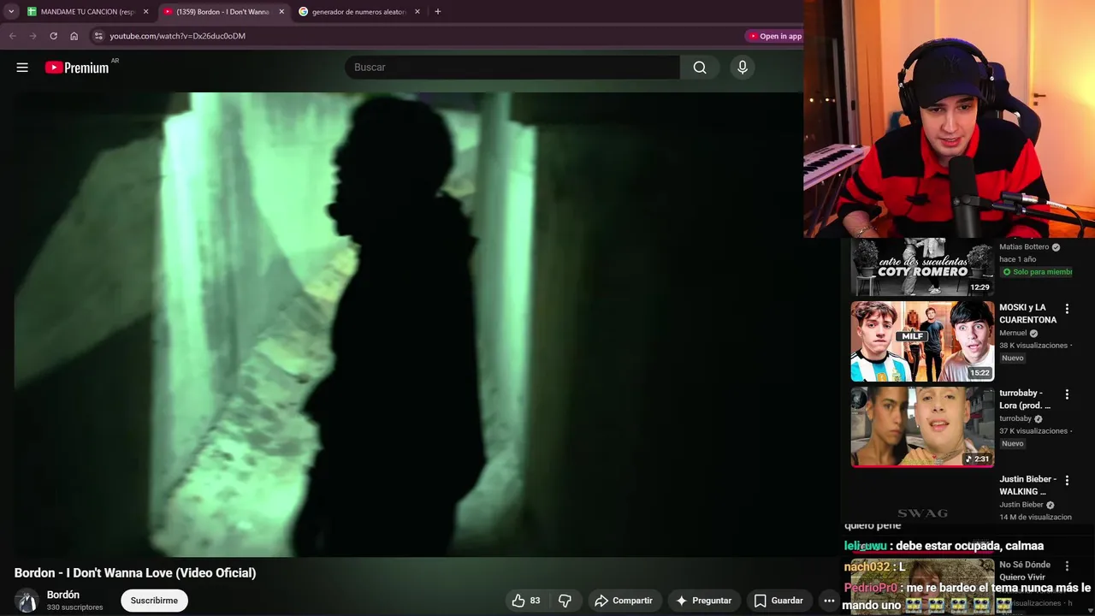The image size is (1095, 616).
Task: Open more actions ellipsis under video
Action: 828,601
